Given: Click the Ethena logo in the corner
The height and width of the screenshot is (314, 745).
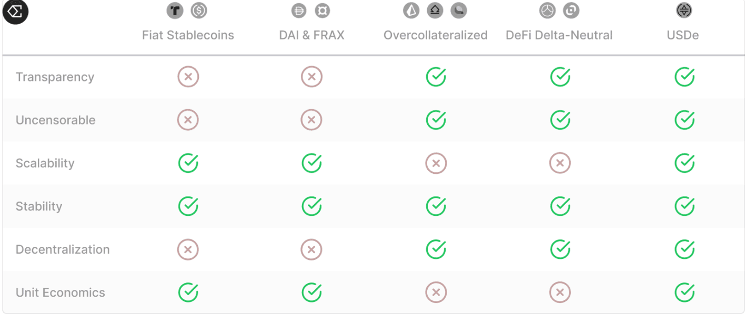Looking at the screenshot, I should 15,12.
